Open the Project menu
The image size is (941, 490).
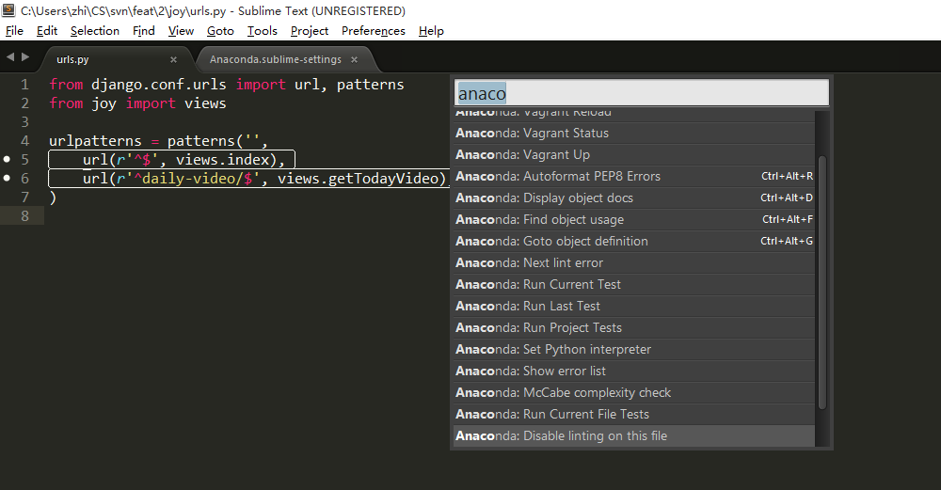[x=309, y=31]
